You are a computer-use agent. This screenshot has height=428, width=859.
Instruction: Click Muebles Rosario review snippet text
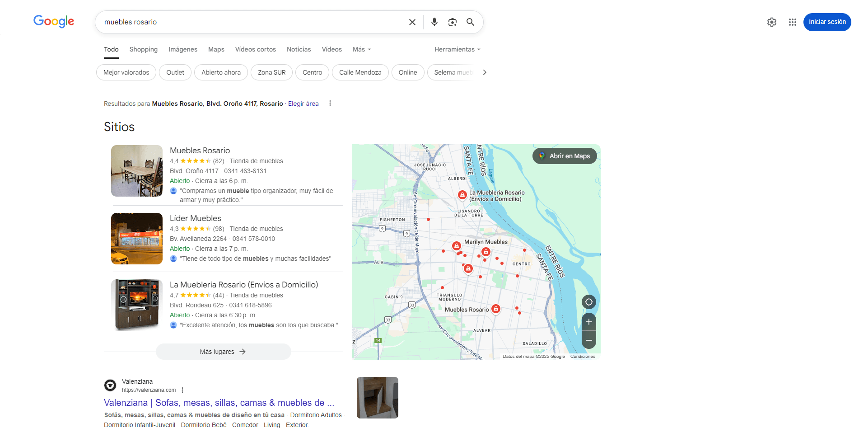(x=256, y=195)
